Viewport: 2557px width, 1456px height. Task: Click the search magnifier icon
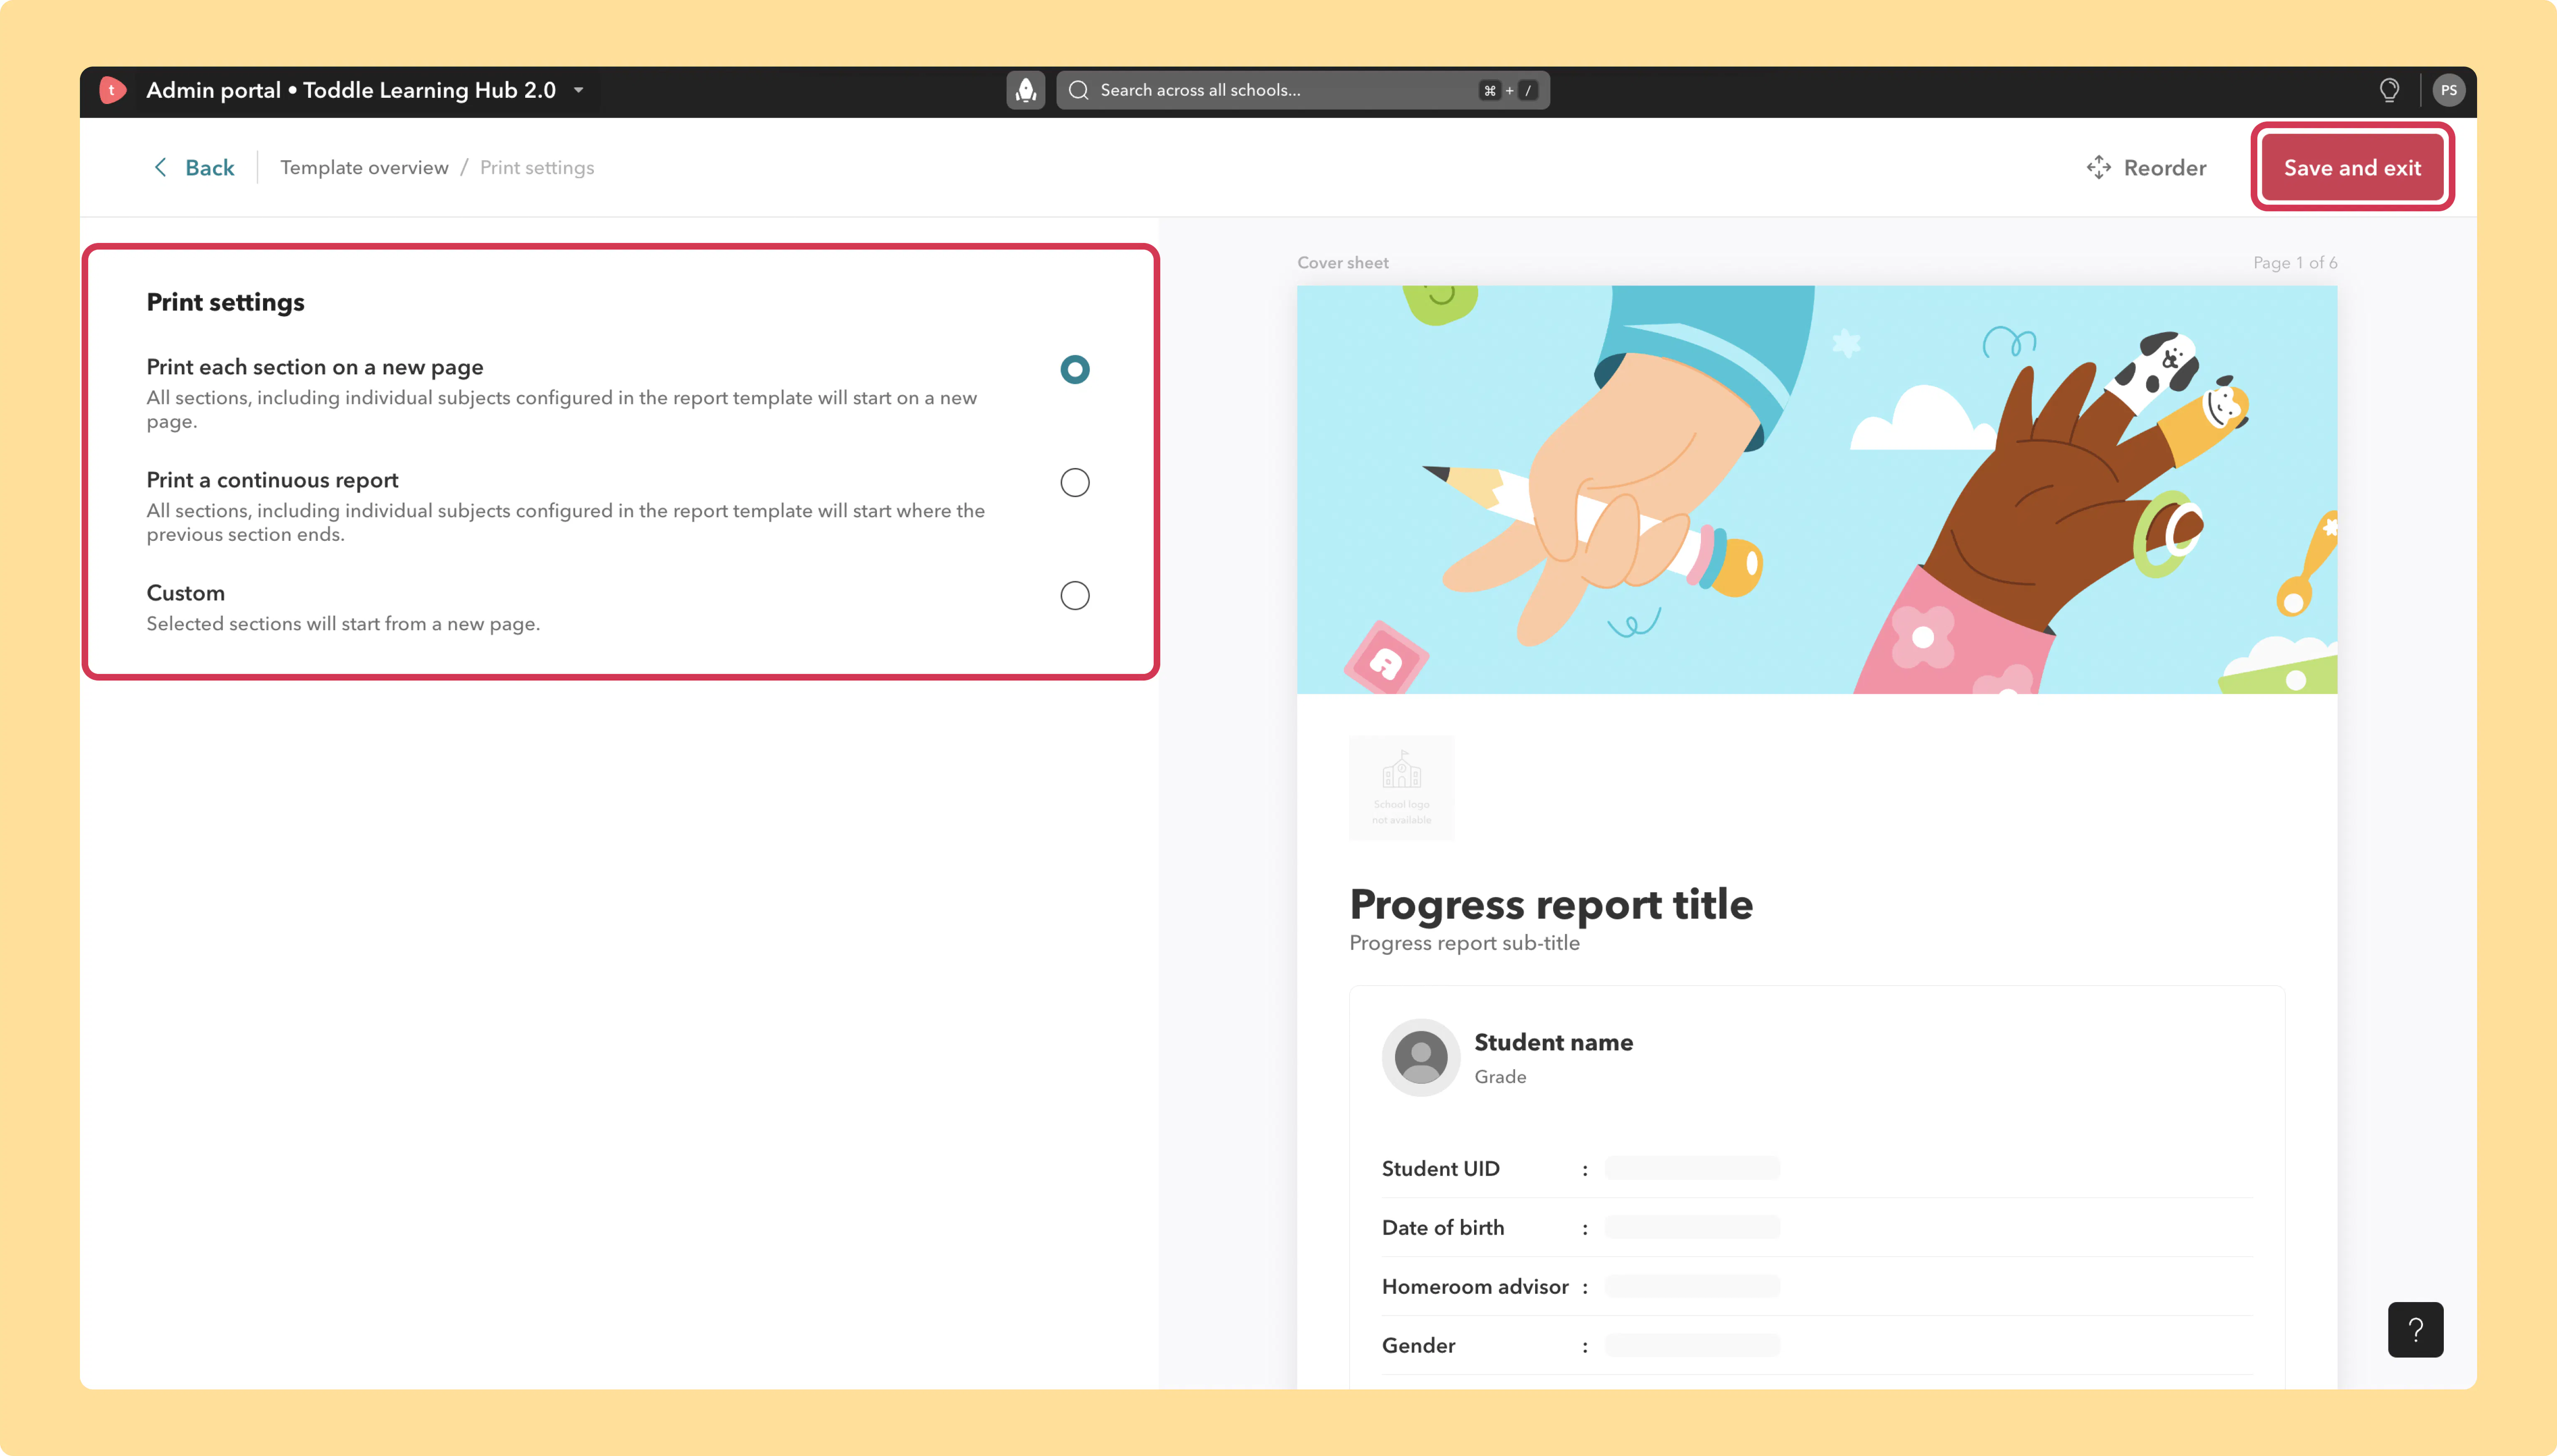pyautogui.click(x=1078, y=90)
